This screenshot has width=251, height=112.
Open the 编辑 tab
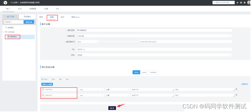(52, 17)
